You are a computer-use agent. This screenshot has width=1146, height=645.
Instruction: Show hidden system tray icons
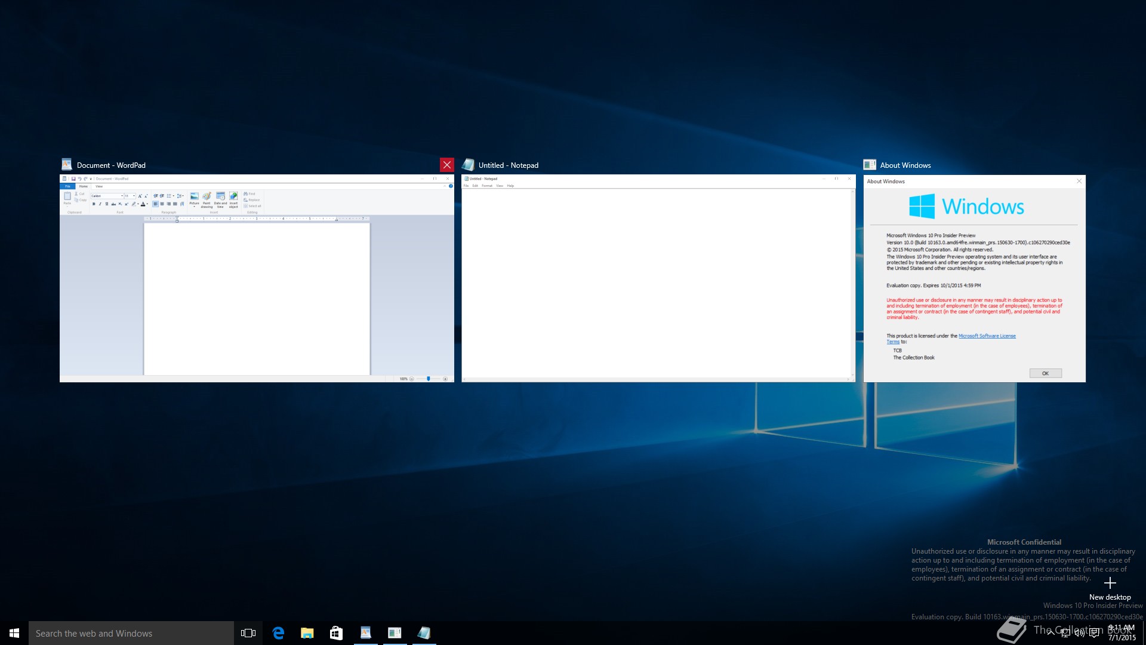coord(1050,633)
